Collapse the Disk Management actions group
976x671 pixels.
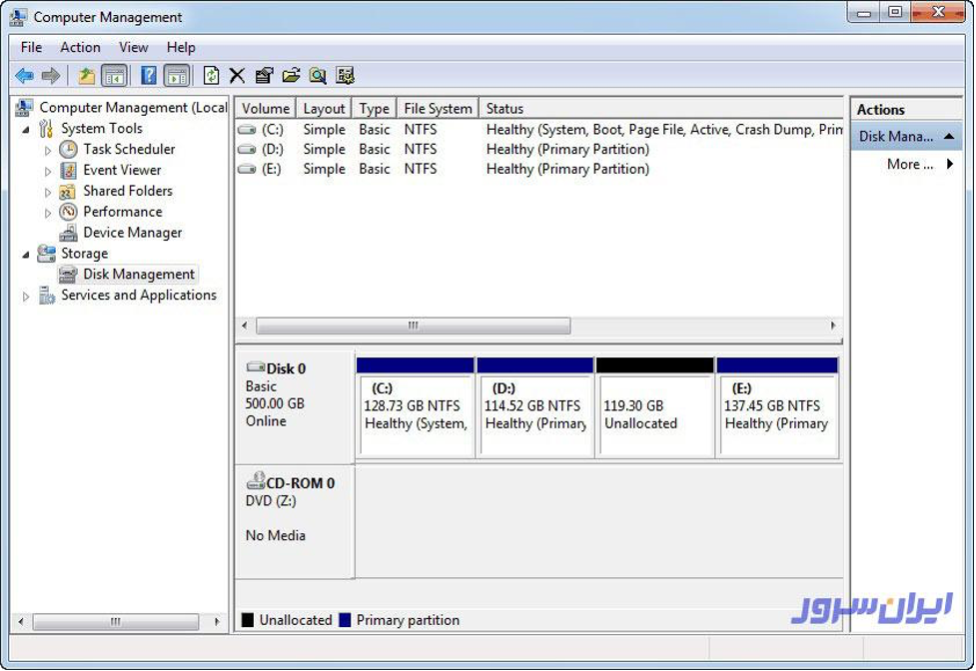point(947,136)
